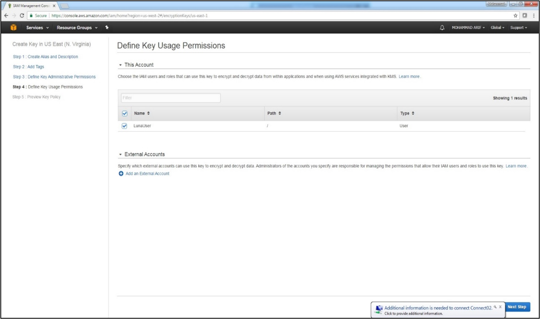Dismiss the Connect02 notification with X
The height and width of the screenshot is (319, 540).
click(500, 307)
